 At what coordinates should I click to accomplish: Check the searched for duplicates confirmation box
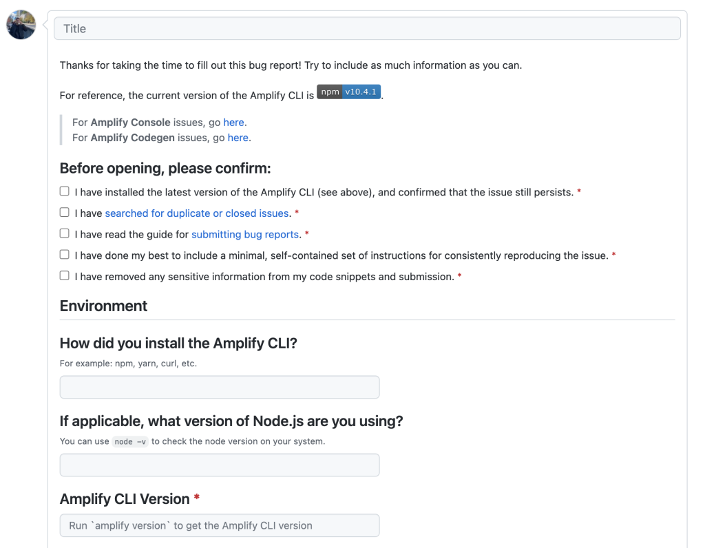pos(64,212)
